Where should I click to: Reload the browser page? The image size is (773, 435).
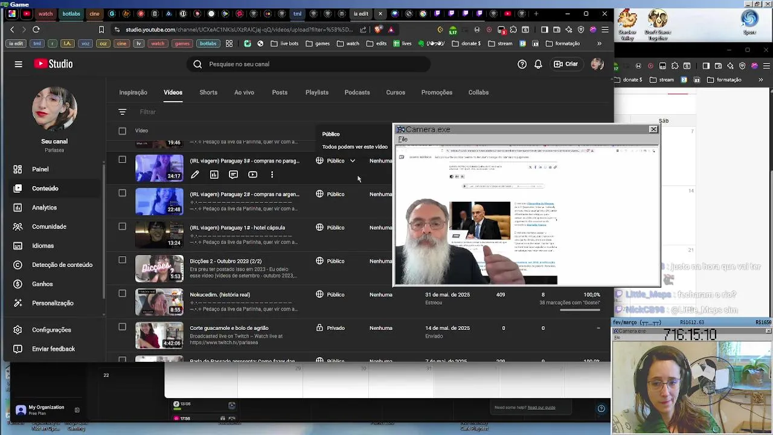pyautogui.click(x=36, y=29)
